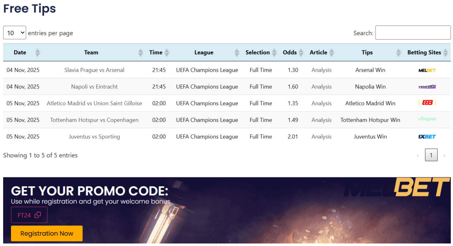Open Juventus vs Sporting match link

(x=94, y=137)
